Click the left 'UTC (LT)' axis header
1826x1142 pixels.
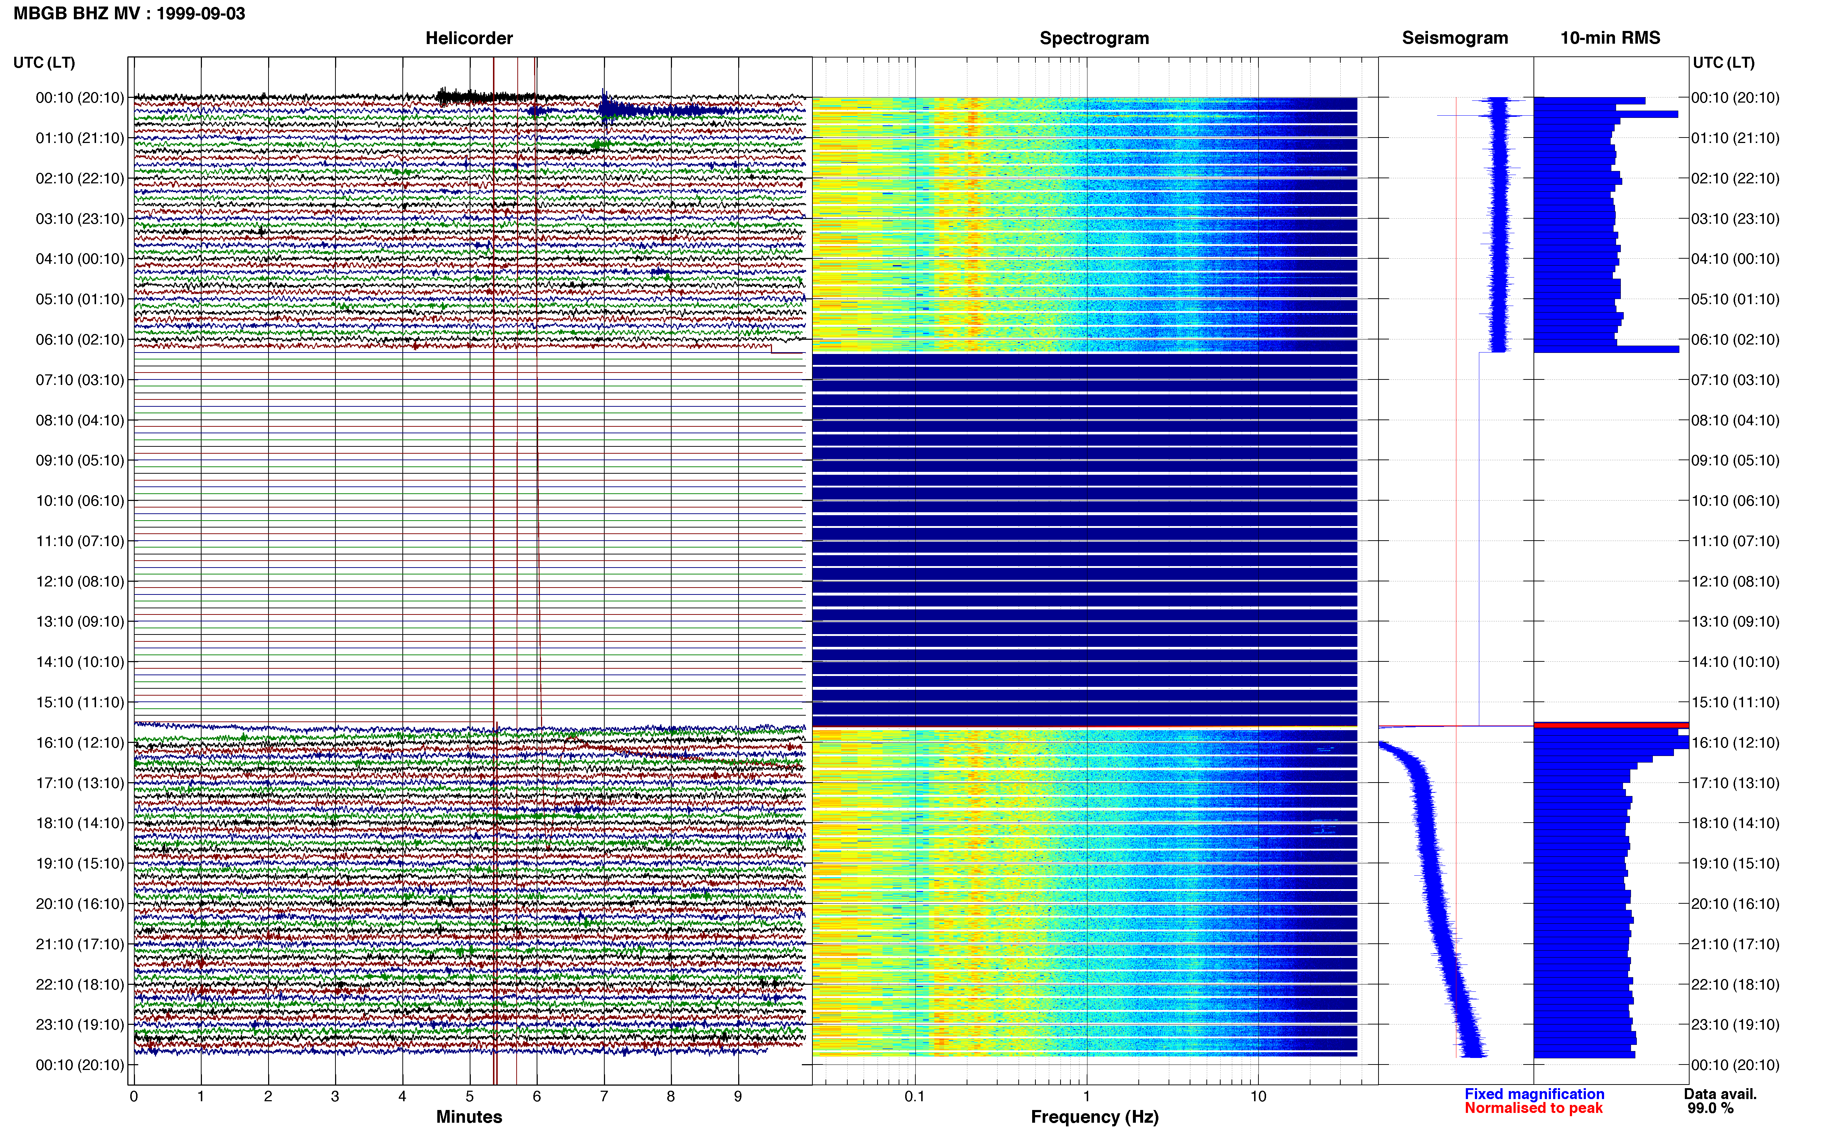[44, 63]
